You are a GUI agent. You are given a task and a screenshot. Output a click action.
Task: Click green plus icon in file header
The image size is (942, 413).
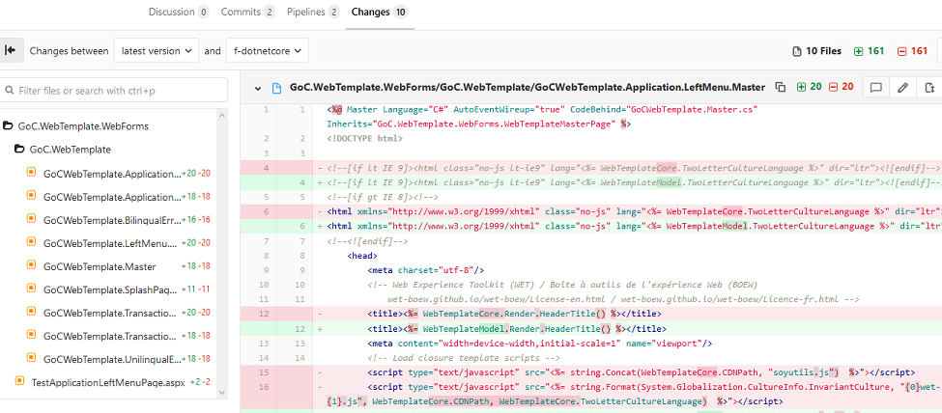click(x=801, y=87)
